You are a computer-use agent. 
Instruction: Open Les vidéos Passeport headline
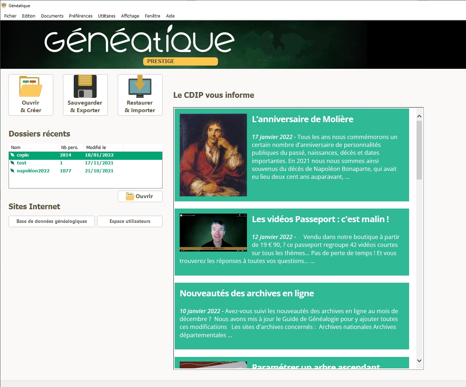click(x=320, y=219)
